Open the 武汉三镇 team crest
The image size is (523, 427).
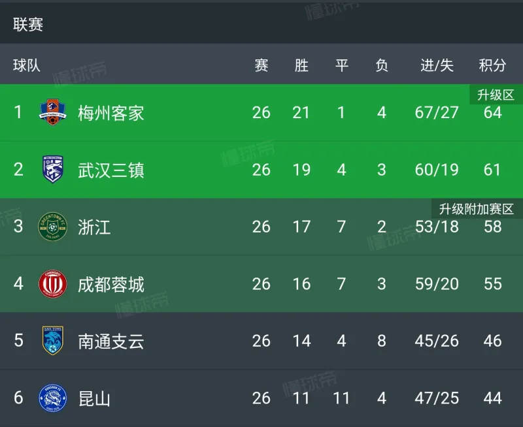(x=53, y=169)
